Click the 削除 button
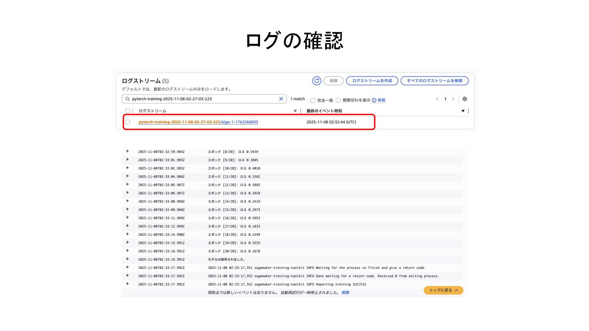The height and width of the screenshot is (331, 589). click(x=334, y=81)
